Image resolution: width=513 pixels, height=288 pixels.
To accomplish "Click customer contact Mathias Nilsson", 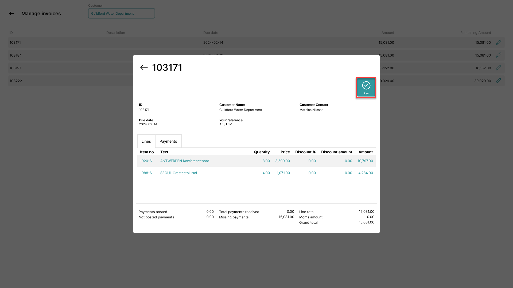I will 311,110.
